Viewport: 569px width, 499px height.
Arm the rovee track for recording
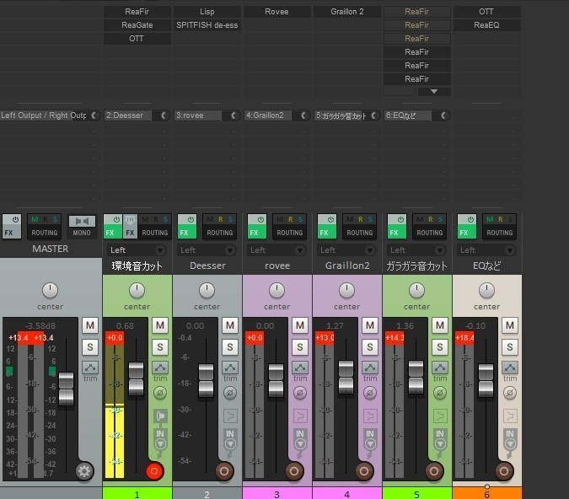click(294, 471)
